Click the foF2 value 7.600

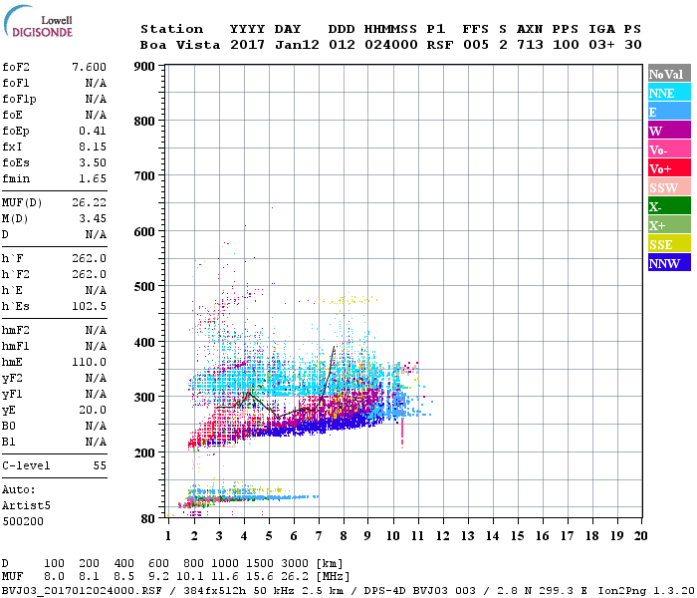[x=89, y=67]
